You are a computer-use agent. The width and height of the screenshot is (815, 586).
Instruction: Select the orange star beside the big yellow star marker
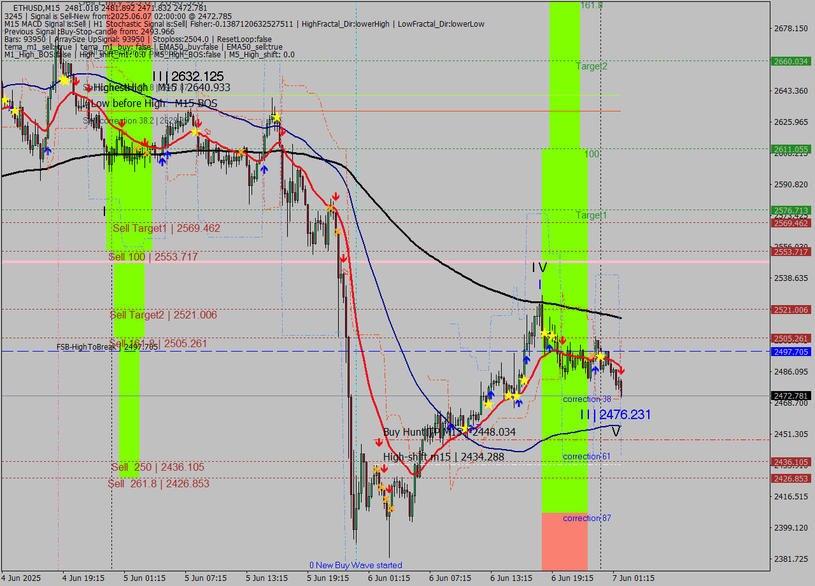coord(591,354)
